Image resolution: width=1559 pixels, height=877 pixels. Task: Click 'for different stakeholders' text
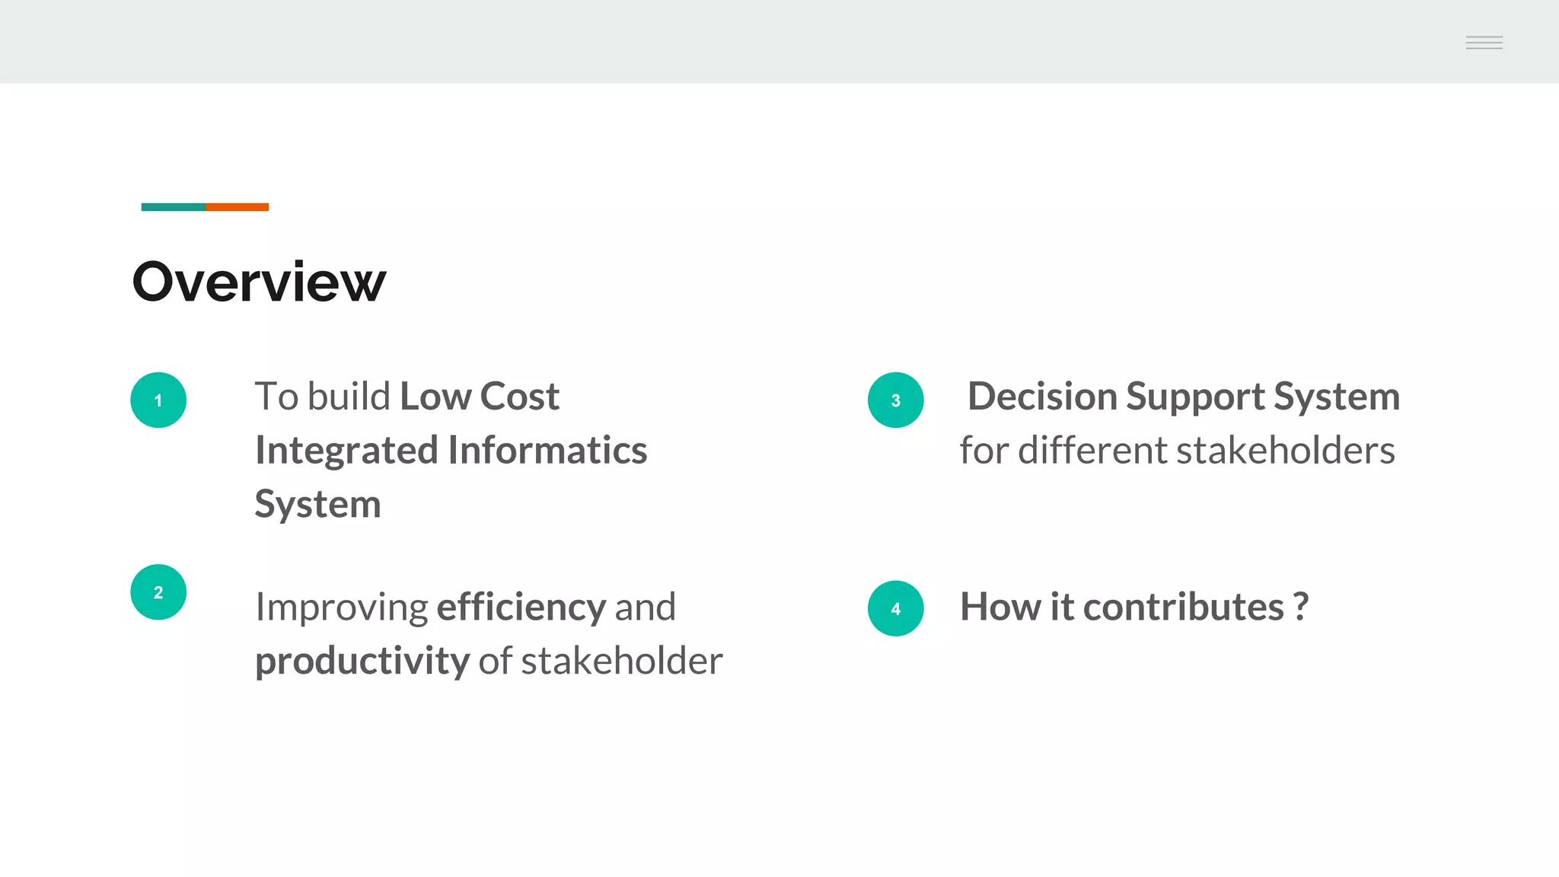coord(1177,450)
